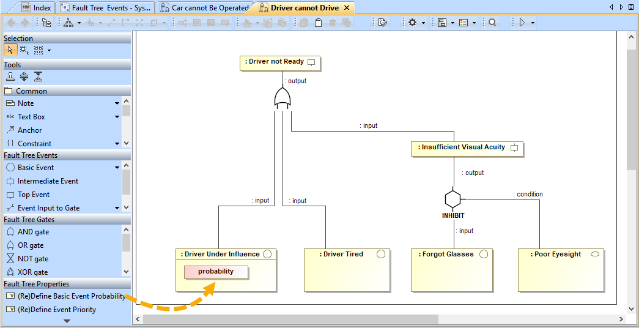The image size is (639, 328).
Task: Select the Driver Tired basic event
Action: 347,270
